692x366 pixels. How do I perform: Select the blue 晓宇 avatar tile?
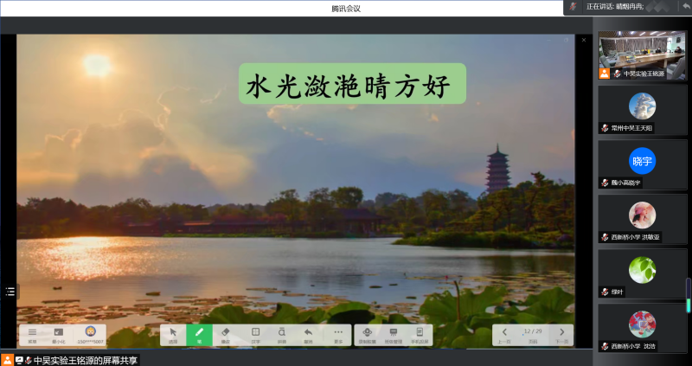[642, 161]
